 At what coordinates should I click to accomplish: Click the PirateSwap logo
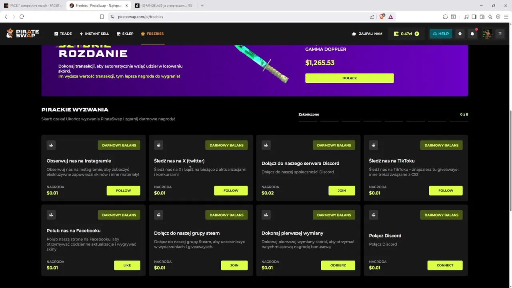(23, 34)
